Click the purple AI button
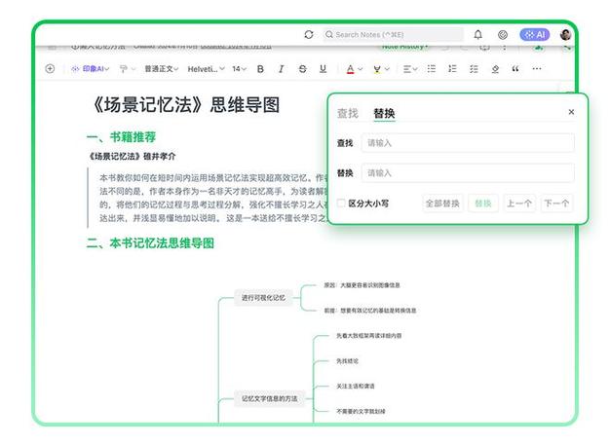Viewport: 610px width, 445px height. 534,34
